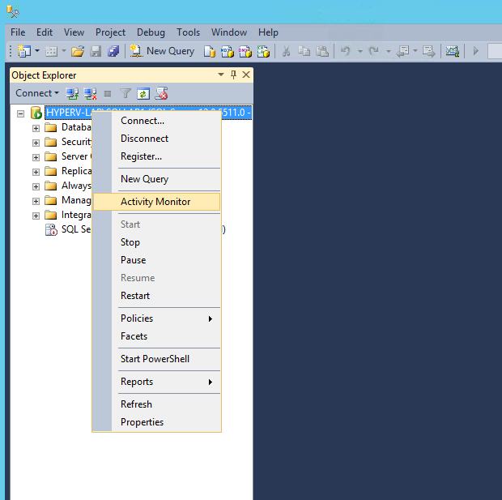Click the DMX query toolbar icon
502x500 pixels.
pos(245,51)
